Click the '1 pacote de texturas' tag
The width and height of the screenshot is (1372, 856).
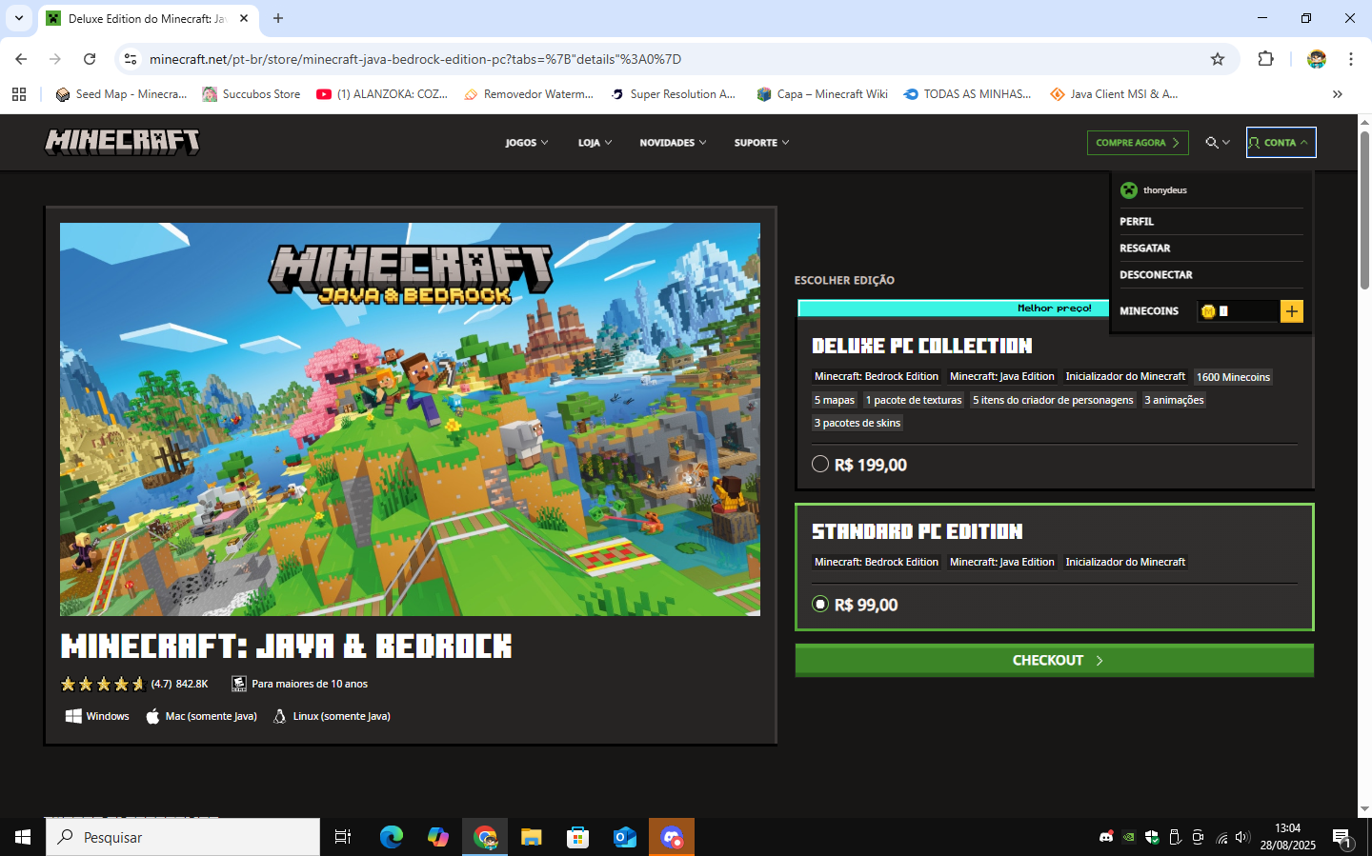coord(914,400)
